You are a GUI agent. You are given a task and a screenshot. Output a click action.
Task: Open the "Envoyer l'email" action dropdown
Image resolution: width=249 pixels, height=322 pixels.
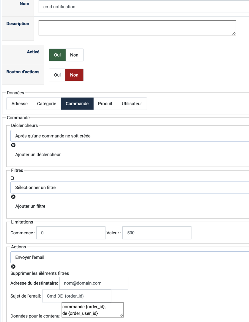coord(130,257)
